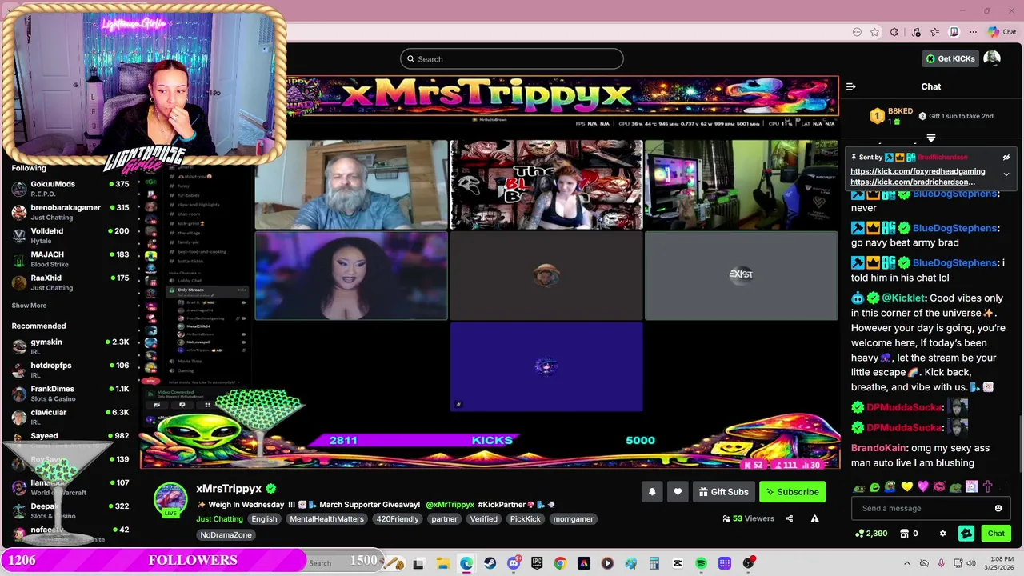Select the 420Friendly tag
Screen dimensions: 1024x576
tap(398, 519)
